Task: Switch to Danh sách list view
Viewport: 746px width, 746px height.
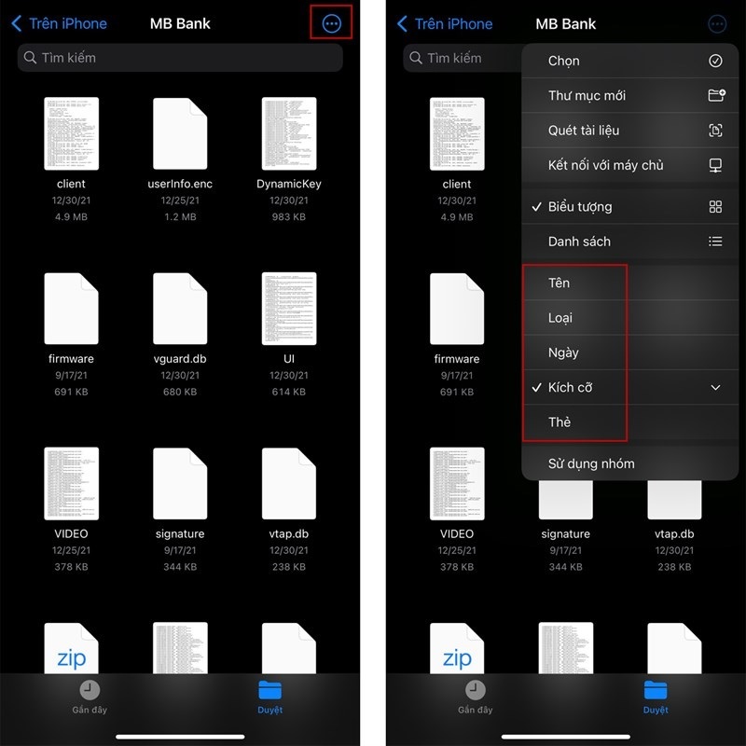Action: (579, 242)
